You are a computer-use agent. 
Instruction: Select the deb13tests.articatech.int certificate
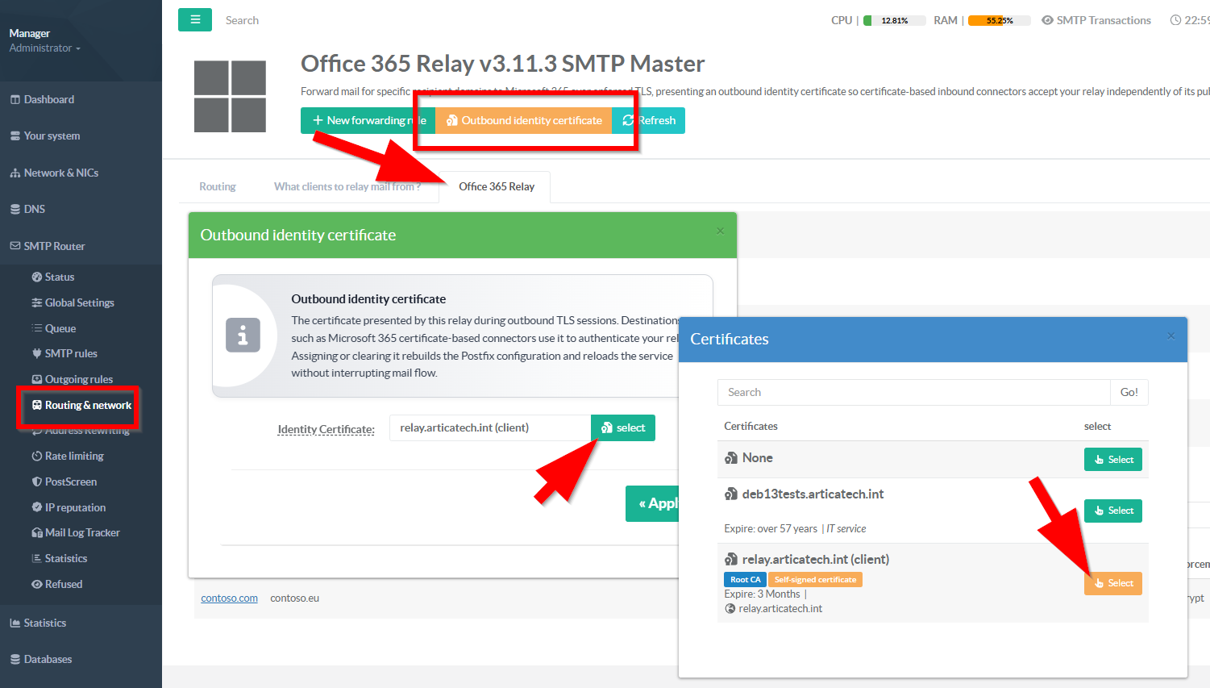tap(1113, 511)
